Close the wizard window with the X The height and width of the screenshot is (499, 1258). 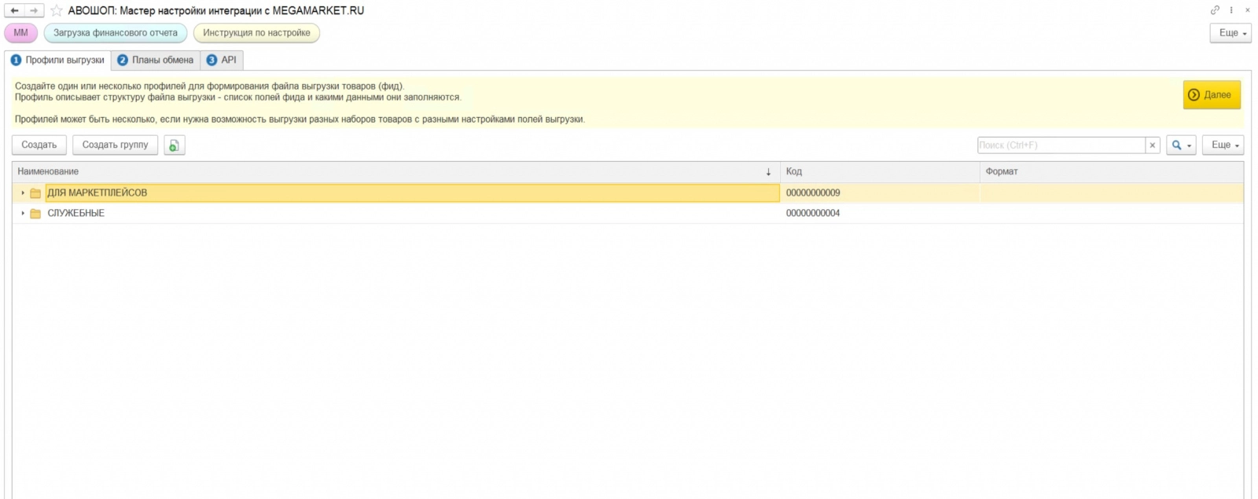1248,10
